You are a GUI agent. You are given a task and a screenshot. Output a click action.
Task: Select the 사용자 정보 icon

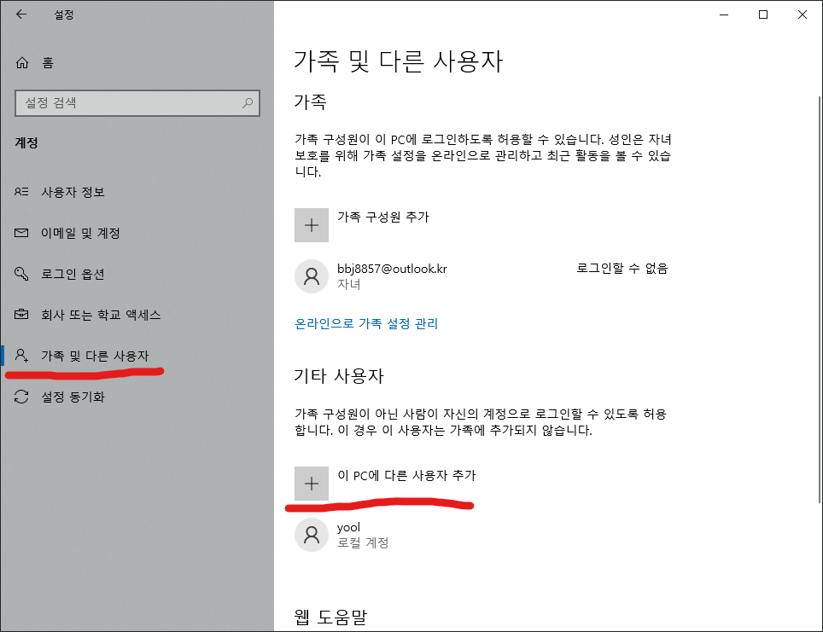(x=21, y=192)
